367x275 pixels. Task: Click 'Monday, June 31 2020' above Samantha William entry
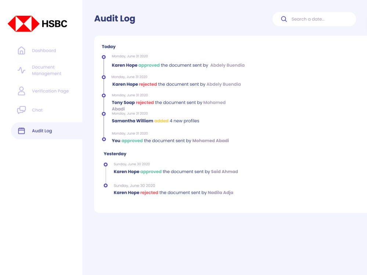pyautogui.click(x=130, y=113)
